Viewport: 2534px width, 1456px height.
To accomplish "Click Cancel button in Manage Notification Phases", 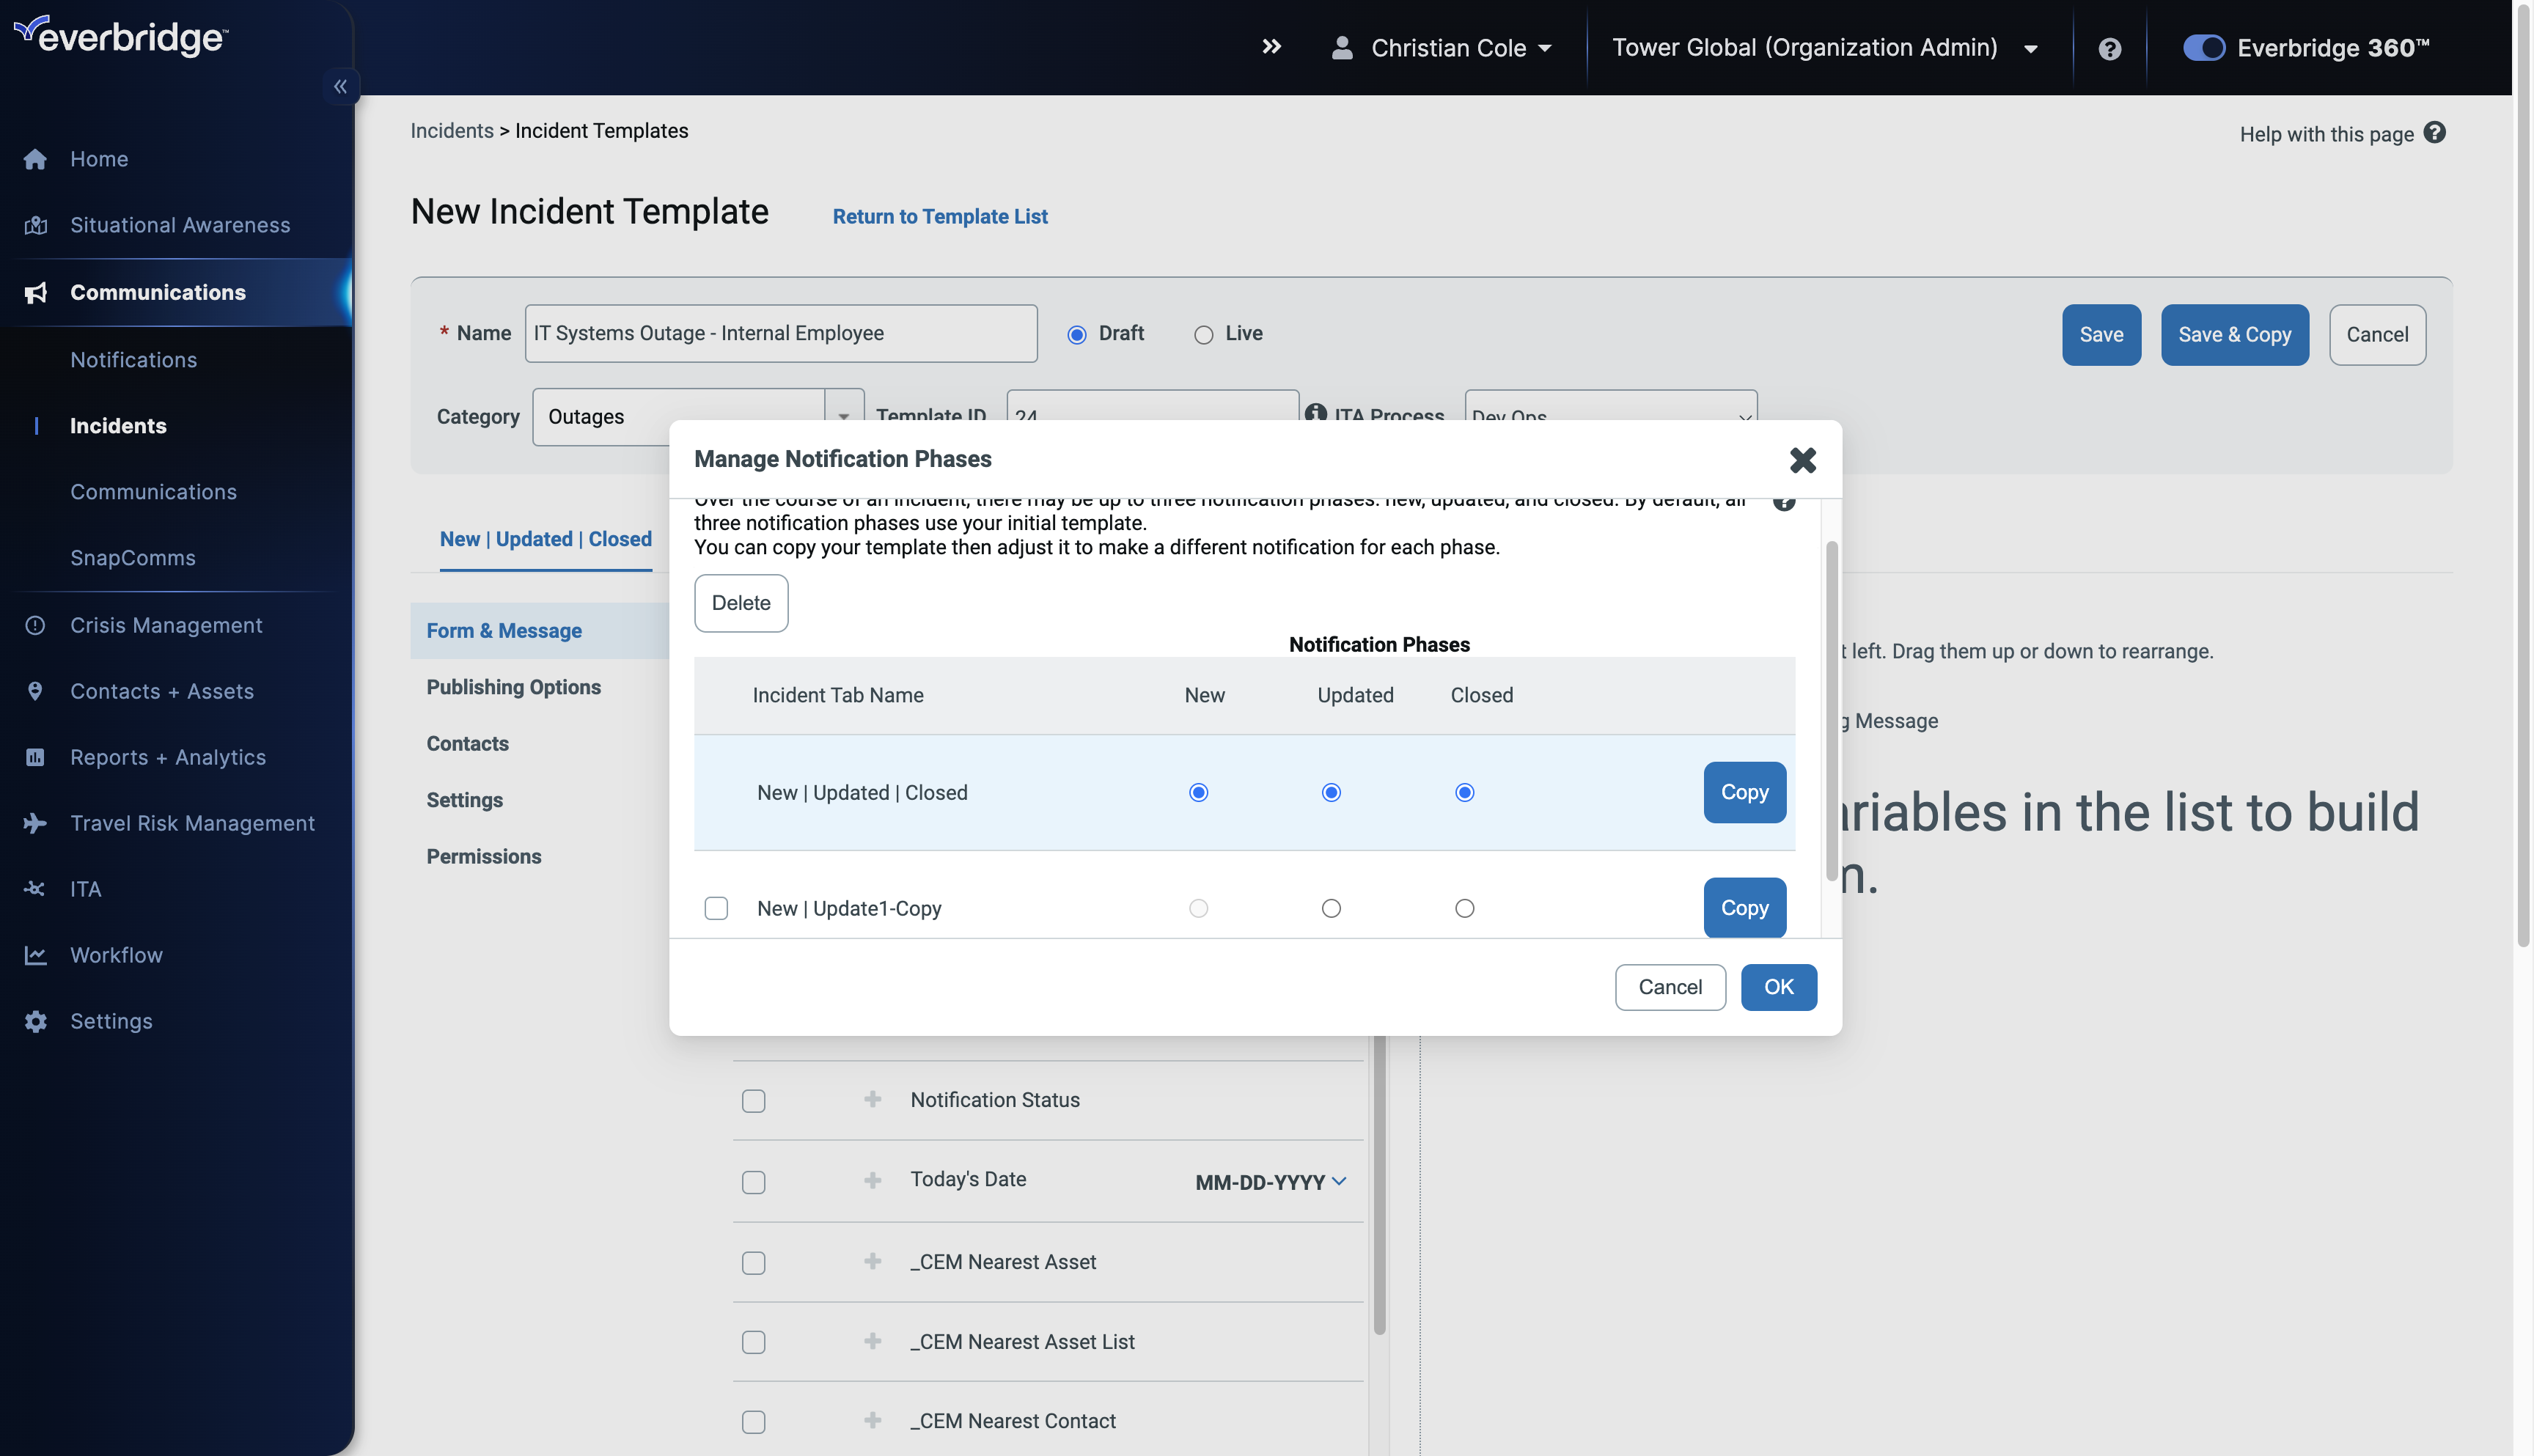I will (x=1669, y=986).
